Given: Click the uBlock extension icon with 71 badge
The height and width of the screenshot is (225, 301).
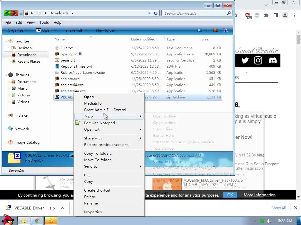Looking at the screenshot, I should tap(248, 16).
